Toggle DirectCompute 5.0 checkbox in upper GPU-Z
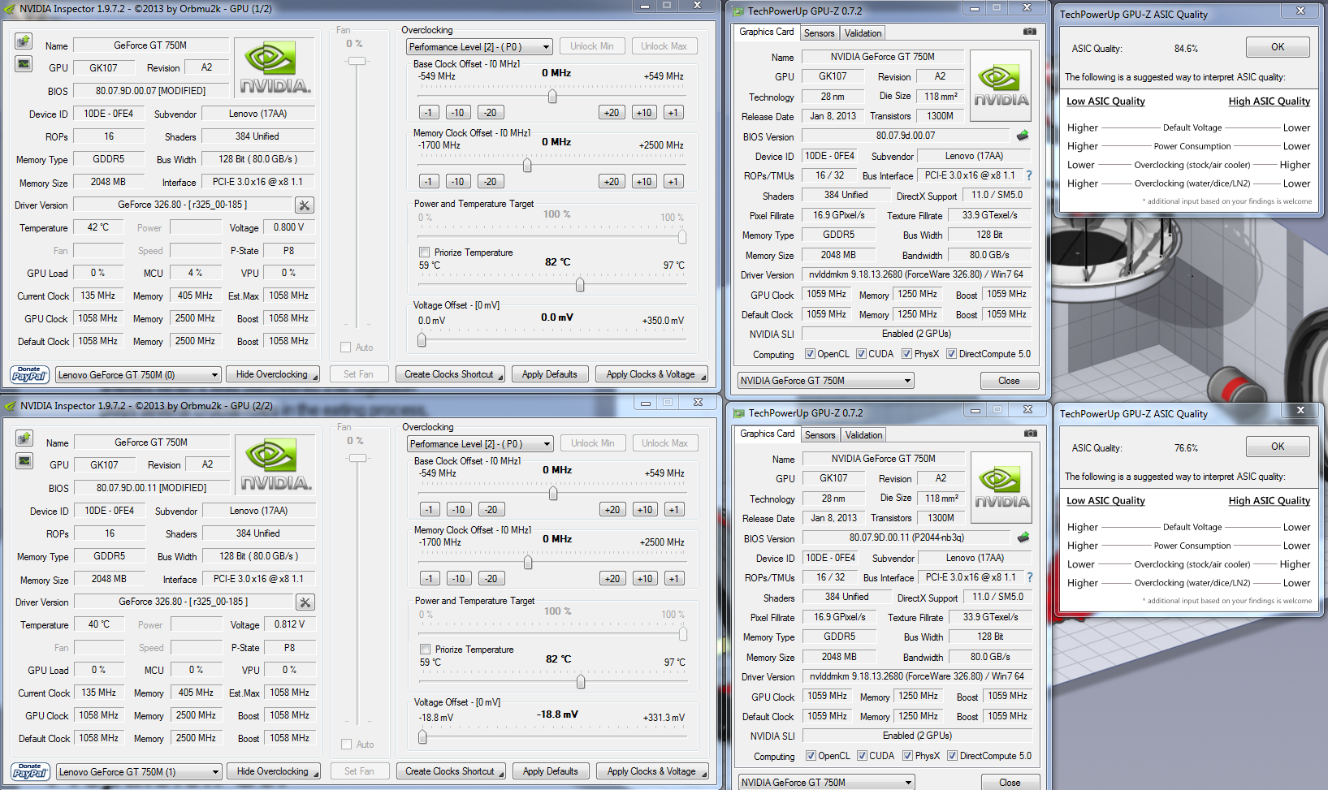The image size is (1328, 790). 951,354
